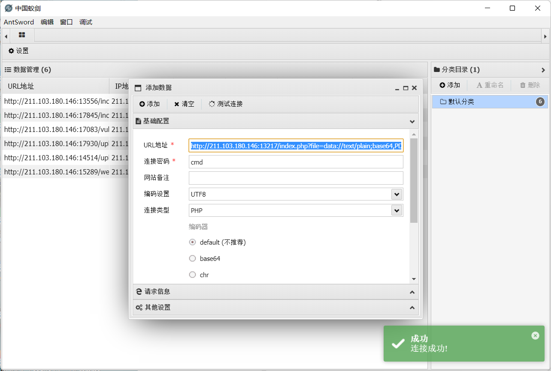This screenshot has height=371, width=551.
Task: Click 测试连接 to test connection
Action: (x=226, y=104)
